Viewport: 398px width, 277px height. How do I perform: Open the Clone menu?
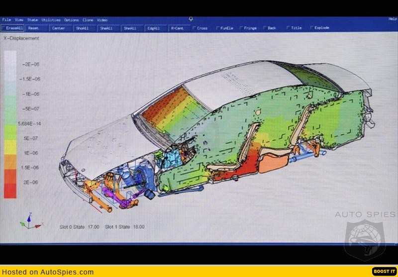click(x=88, y=20)
